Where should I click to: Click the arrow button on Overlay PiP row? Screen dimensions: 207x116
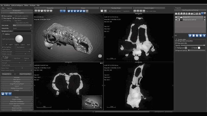tap(204, 17)
